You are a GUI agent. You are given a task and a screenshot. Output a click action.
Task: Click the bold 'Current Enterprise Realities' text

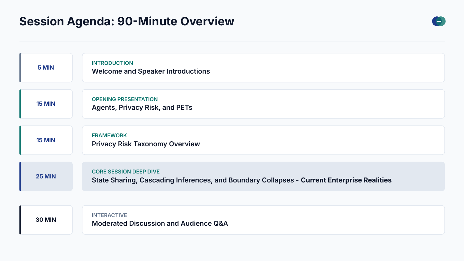click(x=346, y=180)
